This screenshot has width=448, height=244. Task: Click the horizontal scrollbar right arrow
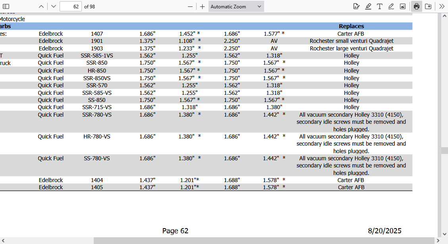438,240
